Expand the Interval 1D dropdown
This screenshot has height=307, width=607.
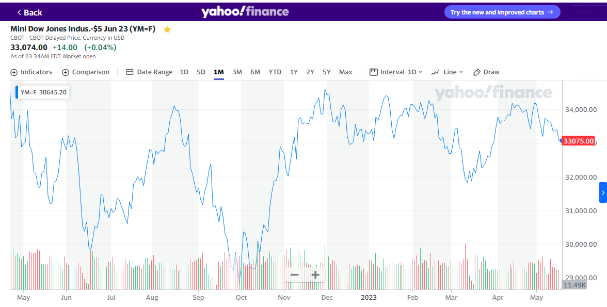396,72
